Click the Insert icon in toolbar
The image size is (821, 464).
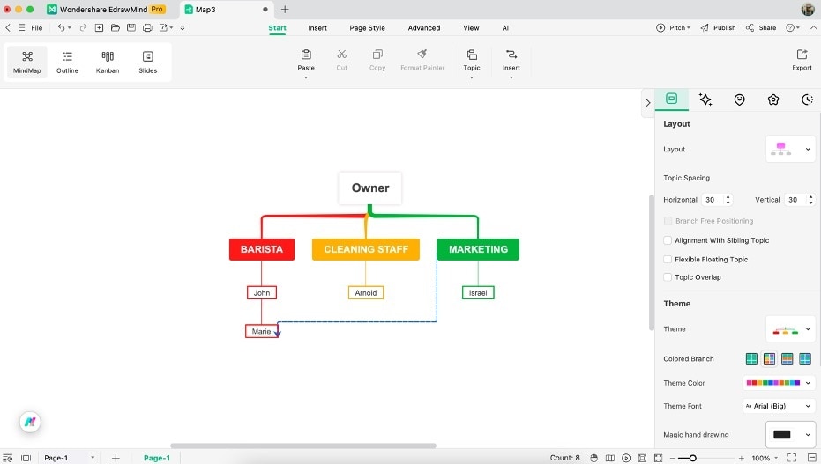pyautogui.click(x=511, y=55)
